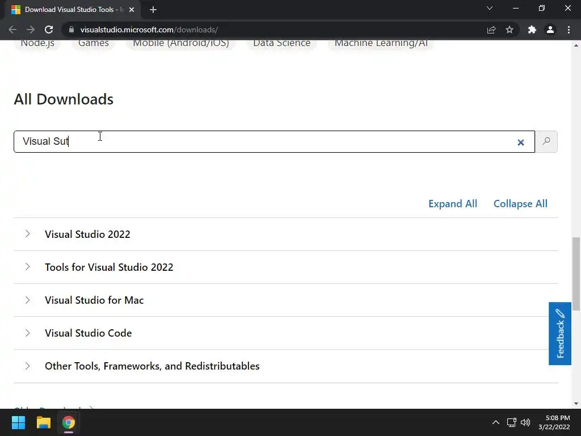Expand the Visual Studio 2022 section
Viewport: 581px width, 436px height.
point(87,234)
